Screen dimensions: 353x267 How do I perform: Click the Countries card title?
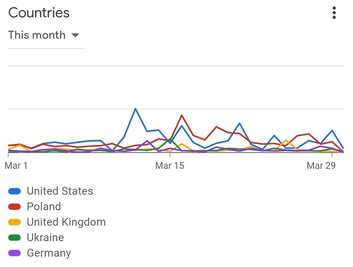pos(39,13)
